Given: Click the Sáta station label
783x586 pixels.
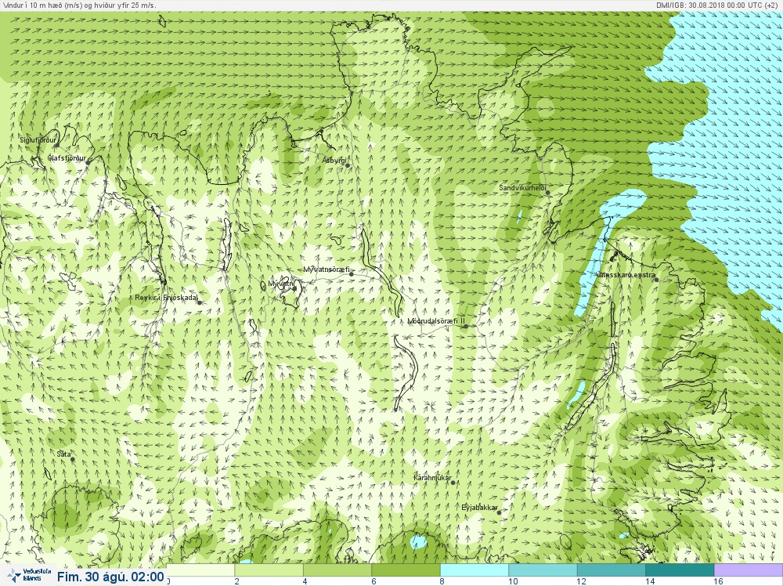Looking at the screenshot, I should point(64,454).
